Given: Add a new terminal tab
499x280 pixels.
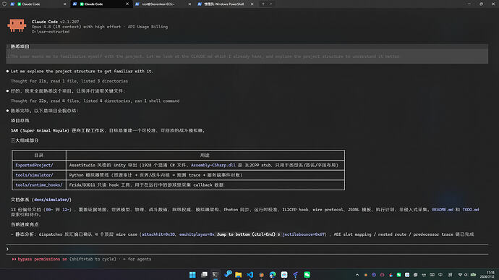Looking at the screenshot, I should click(x=263, y=4).
